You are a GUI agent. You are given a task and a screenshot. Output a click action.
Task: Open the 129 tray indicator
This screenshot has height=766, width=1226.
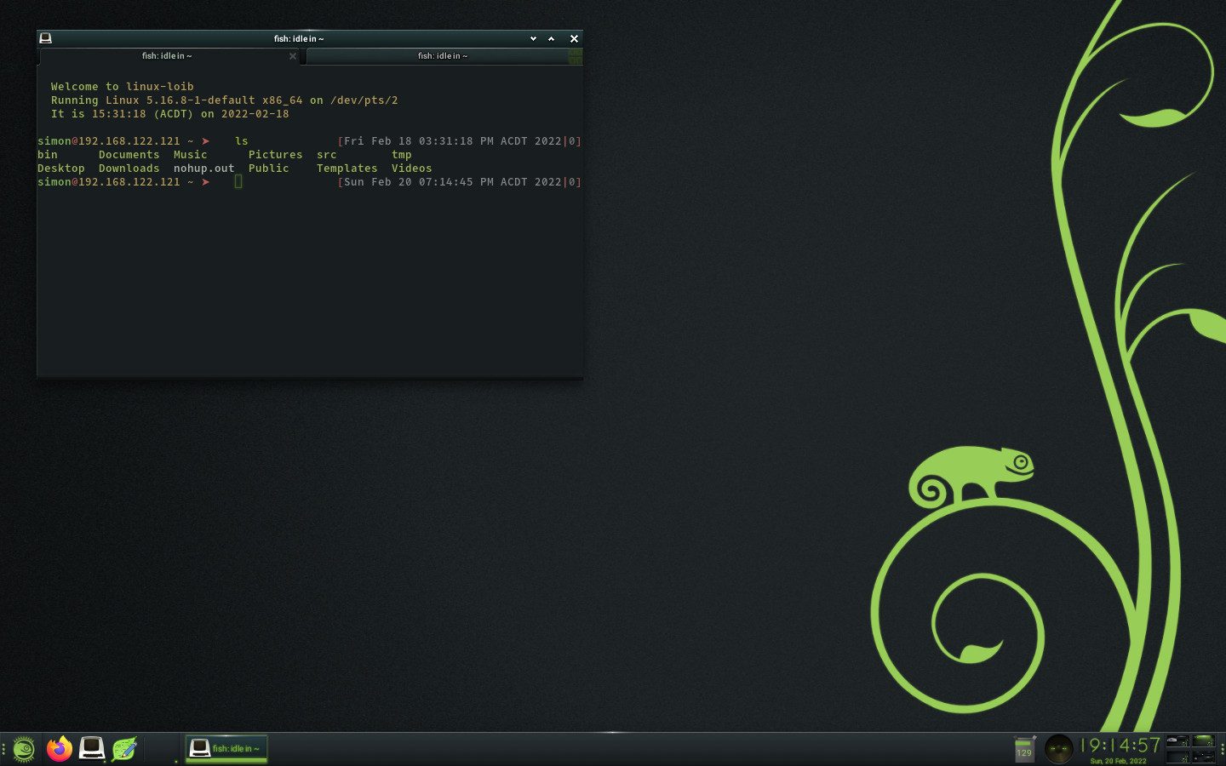click(1024, 750)
